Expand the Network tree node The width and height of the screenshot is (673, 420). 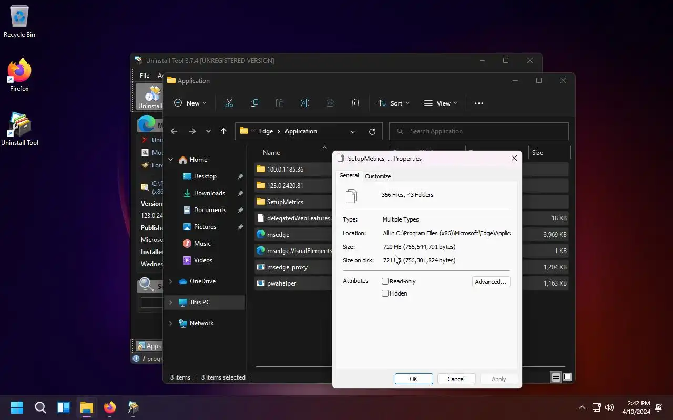pyautogui.click(x=171, y=323)
